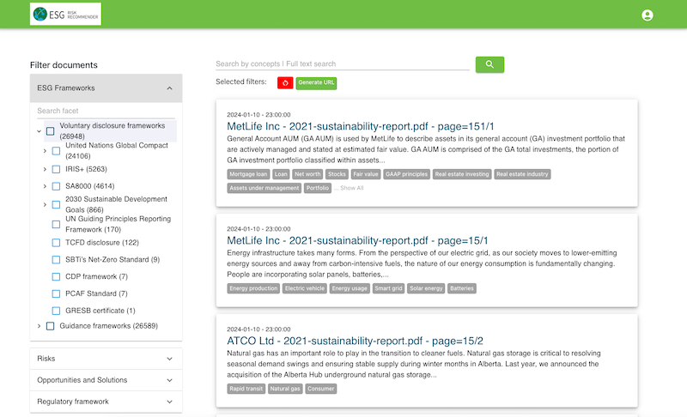This screenshot has width=687, height=417.
Task: Open MetLife Inc report page=15/1 link
Action: click(357, 240)
